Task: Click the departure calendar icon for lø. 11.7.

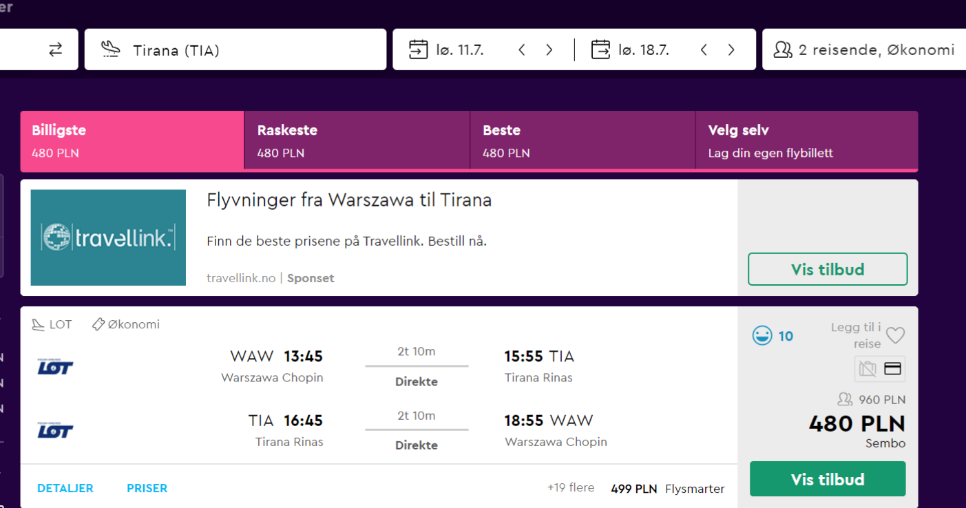Action: point(418,50)
